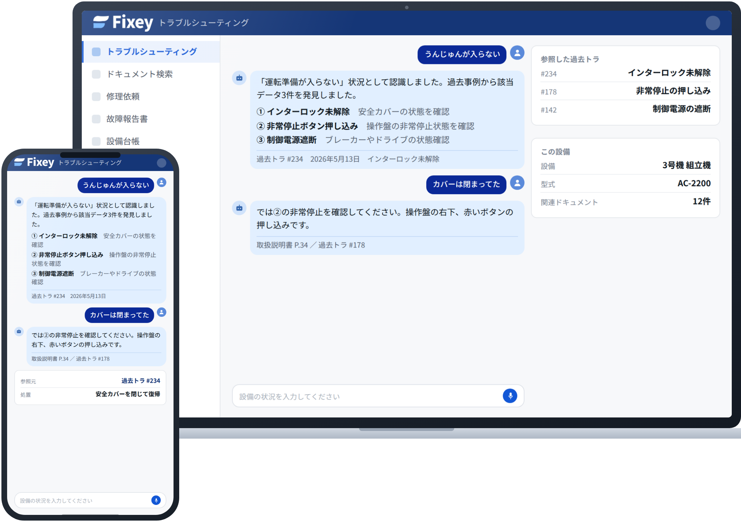The width and height of the screenshot is (741, 522).
Task: Click the Fixey logo in laptop header
Action: coord(123,22)
